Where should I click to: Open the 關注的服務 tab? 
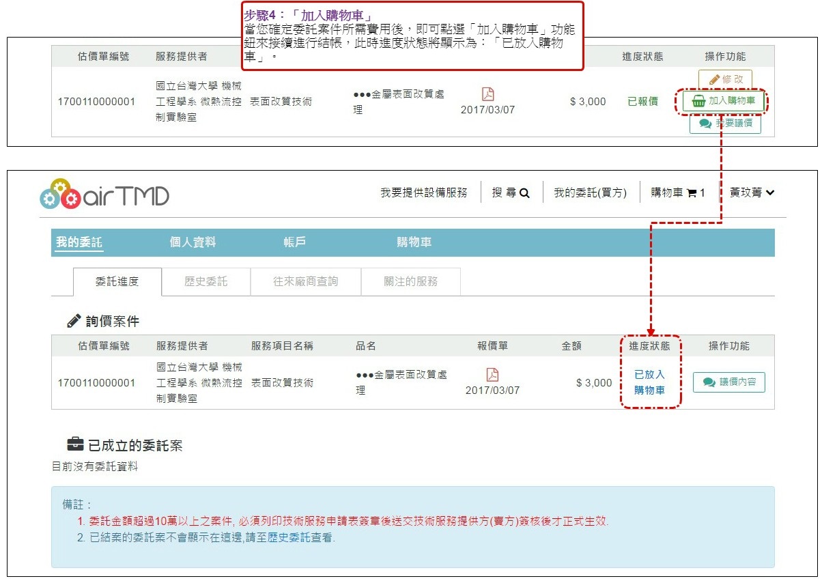[x=410, y=281]
